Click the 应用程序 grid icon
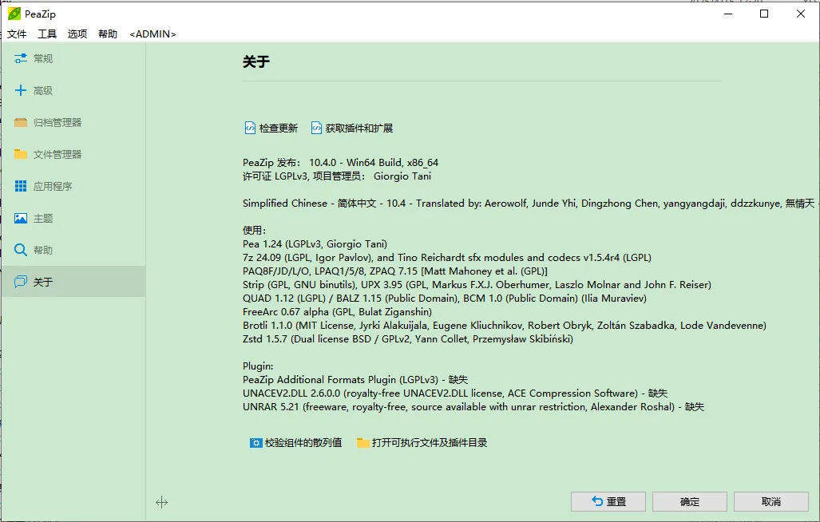The image size is (820, 522). click(21, 186)
